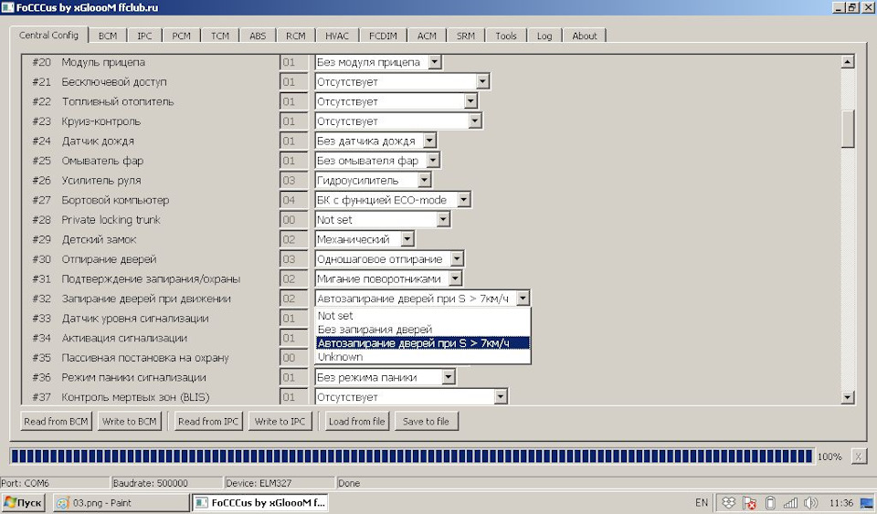Viewport: 877px width, 514px height.
Task: Open the ABS tab
Action: [258, 36]
